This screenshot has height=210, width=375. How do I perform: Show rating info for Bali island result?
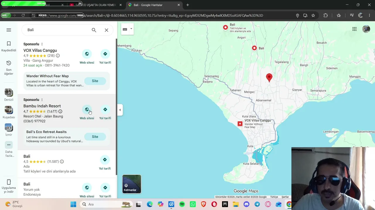pos(62,162)
